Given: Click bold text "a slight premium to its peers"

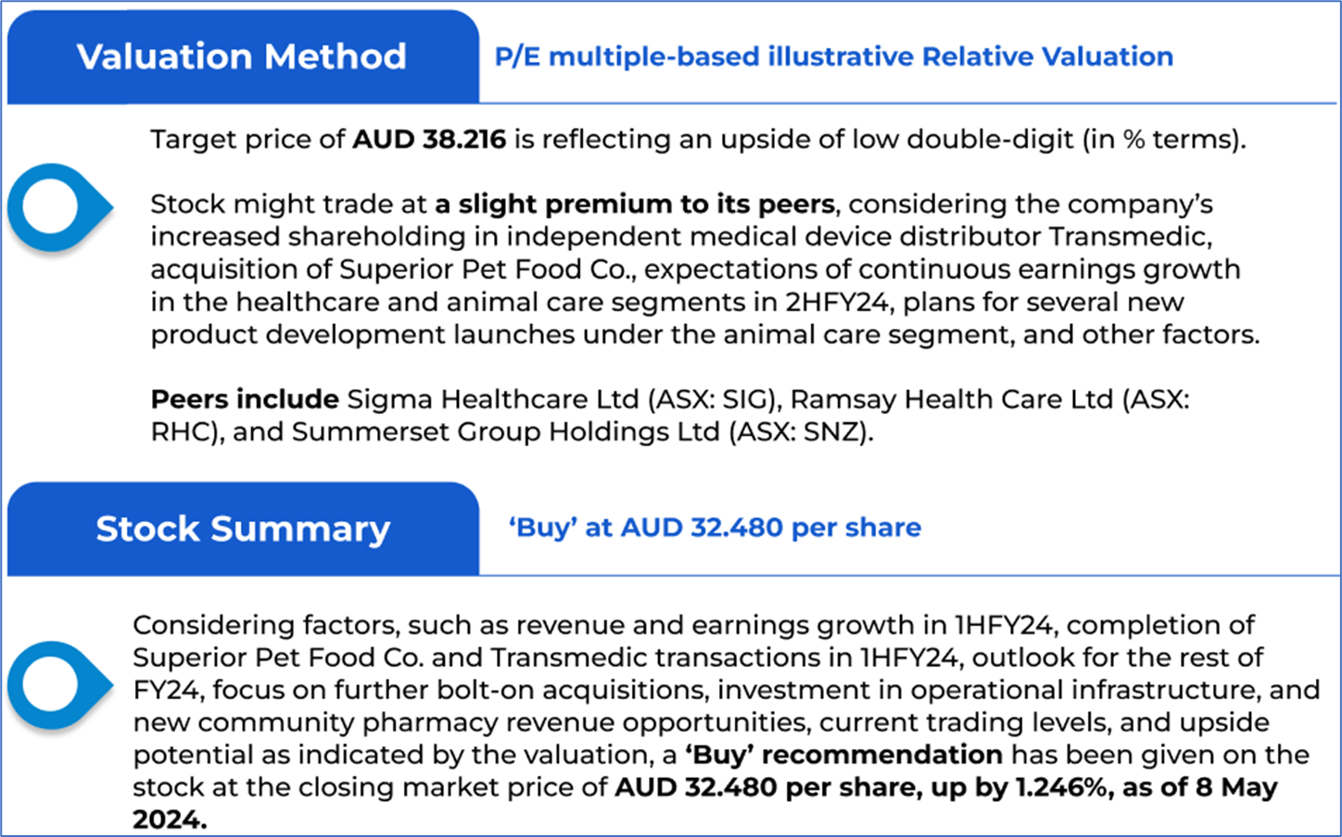Looking at the screenshot, I should 635,205.
